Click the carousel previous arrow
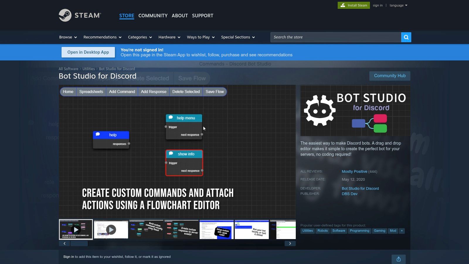 coord(64,243)
